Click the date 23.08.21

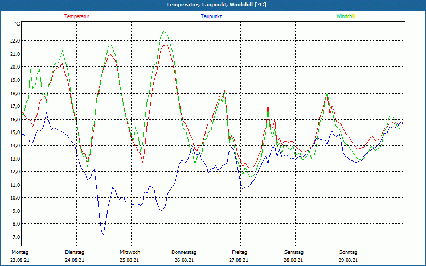click(20, 260)
